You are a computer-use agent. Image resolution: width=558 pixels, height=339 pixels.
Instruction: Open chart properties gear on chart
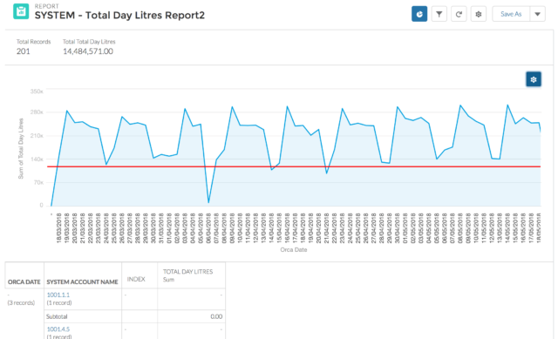point(534,79)
